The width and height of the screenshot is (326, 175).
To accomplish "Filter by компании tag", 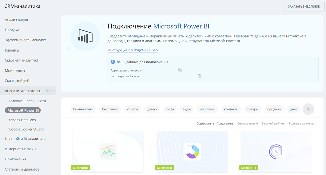I will tap(207, 109).
